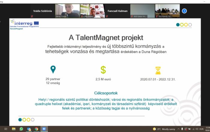Image resolution: width=210 pixels, height=132 pixels.
Task: Select Béres Tünde's video thumbnail
Action: pyautogui.click(x=67, y=11)
